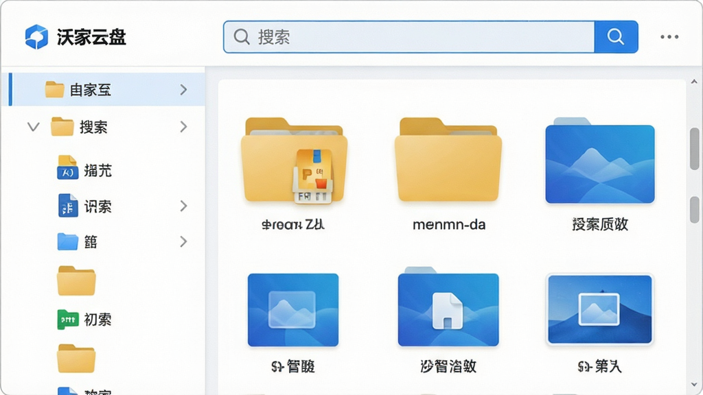Expand the blue folder row's right chevron
703x395 pixels.
click(x=183, y=242)
